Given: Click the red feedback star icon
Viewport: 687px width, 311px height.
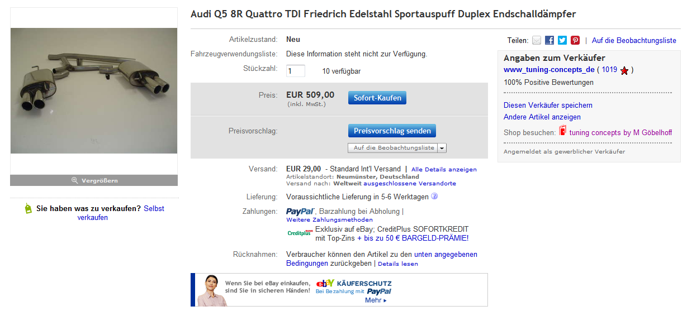Looking at the screenshot, I should [x=624, y=70].
